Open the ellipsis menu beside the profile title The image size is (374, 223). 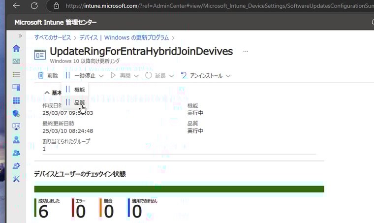(x=246, y=52)
